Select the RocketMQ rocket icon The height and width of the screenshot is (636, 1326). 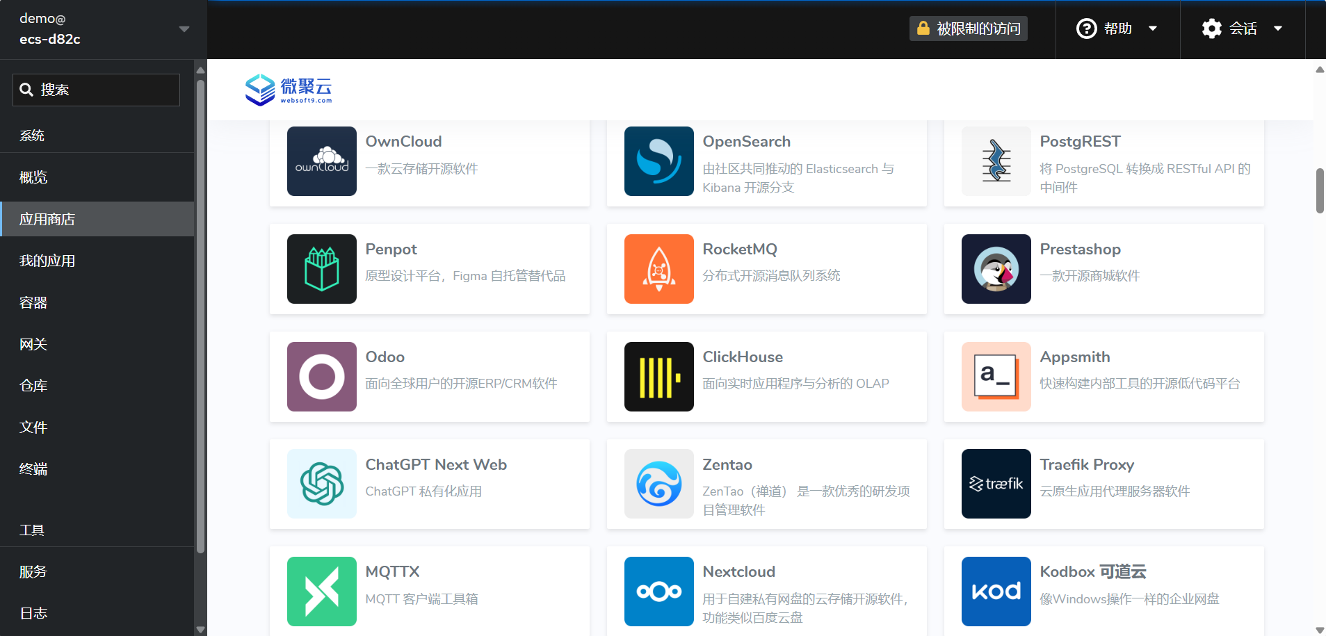pyautogui.click(x=658, y=269)
